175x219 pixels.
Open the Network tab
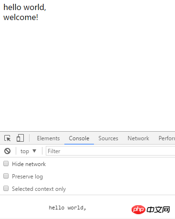(138, 138)
